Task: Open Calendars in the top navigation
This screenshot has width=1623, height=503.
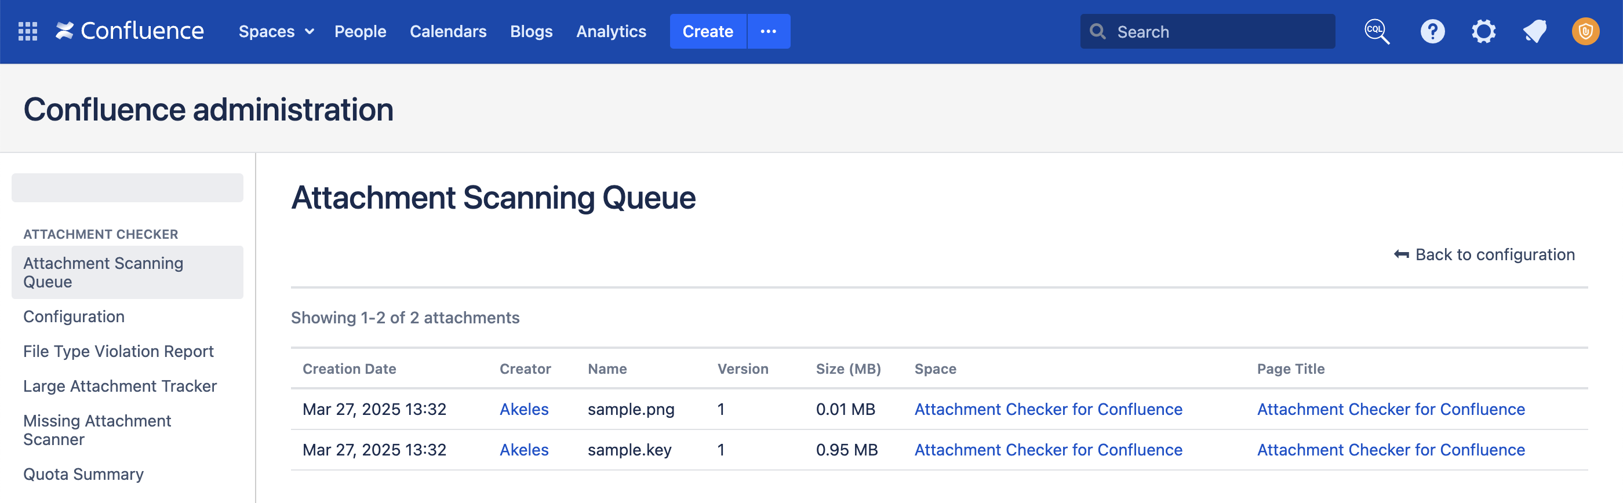Action: click(448, 31)
